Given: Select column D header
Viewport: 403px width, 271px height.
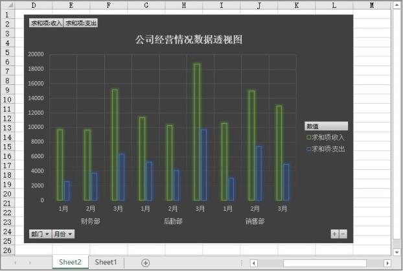Looking at the screenshot, I should (34, 5).
